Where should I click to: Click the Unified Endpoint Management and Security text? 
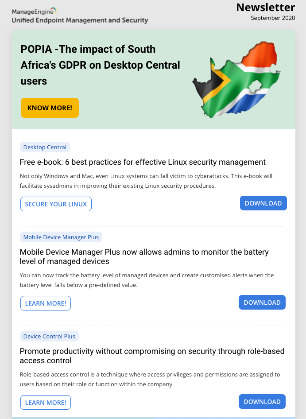pyautogui.click(x=80, y=20)
